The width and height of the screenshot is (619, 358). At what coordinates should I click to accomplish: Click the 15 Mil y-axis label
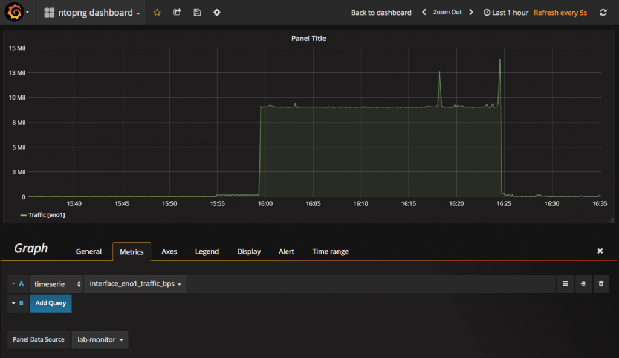tap(17, 48)
